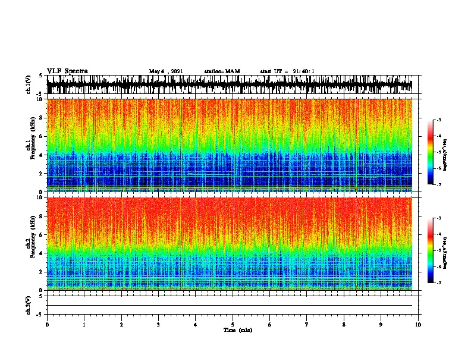471x364 pixels.
Task: Click the ch.1 spectrogram "6" kHz tick label
Action: (42, 136)
